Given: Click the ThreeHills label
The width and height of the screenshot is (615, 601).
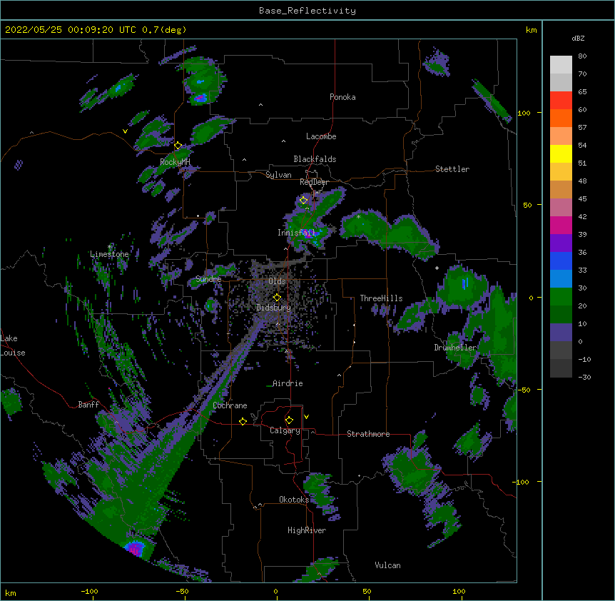Looking at the screenshot, I should click(381, 298).
